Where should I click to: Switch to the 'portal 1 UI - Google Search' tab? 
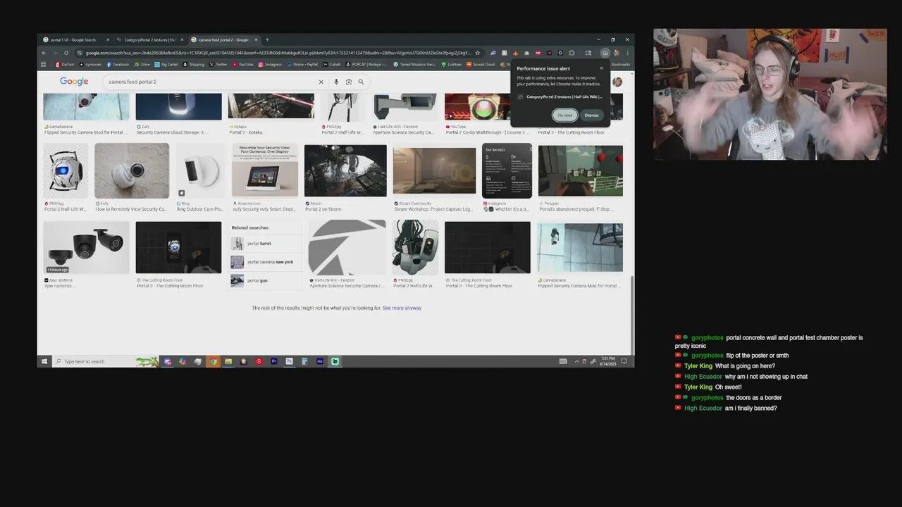tap(75, 39)
